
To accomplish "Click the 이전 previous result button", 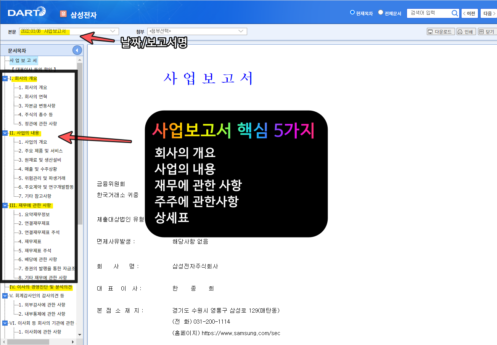I will [x=470, y=13].
